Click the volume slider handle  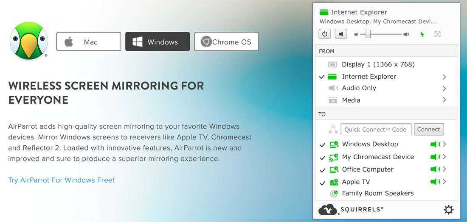tap(368, 34)
